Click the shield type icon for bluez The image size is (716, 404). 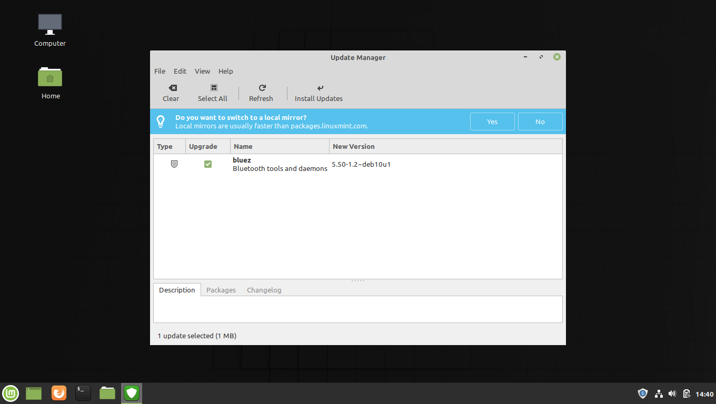pos(174,164)
